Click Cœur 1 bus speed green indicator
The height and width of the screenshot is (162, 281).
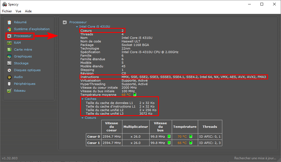click(x=169, y=143)
